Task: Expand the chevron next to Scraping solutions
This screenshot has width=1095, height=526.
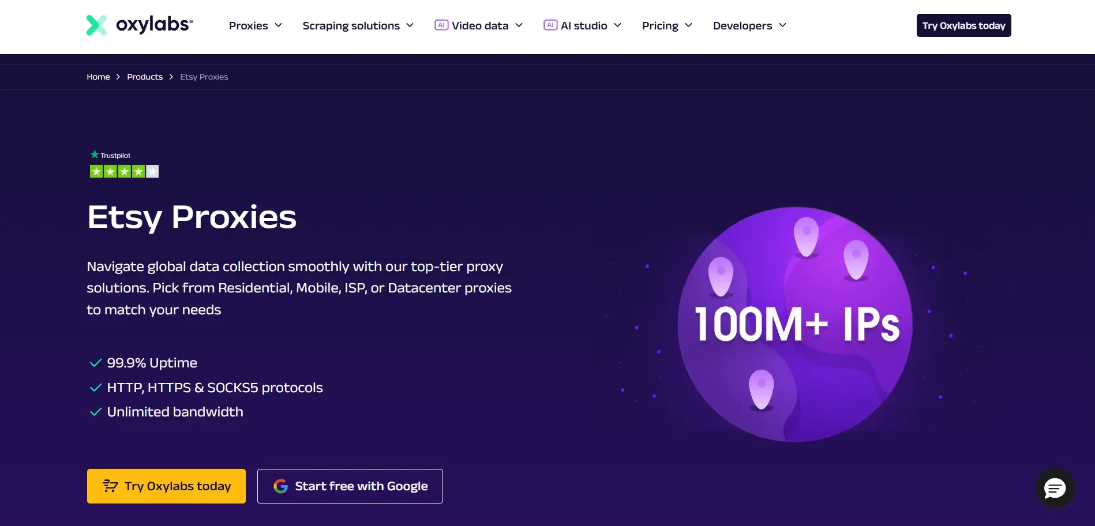Action: [410, 25]
